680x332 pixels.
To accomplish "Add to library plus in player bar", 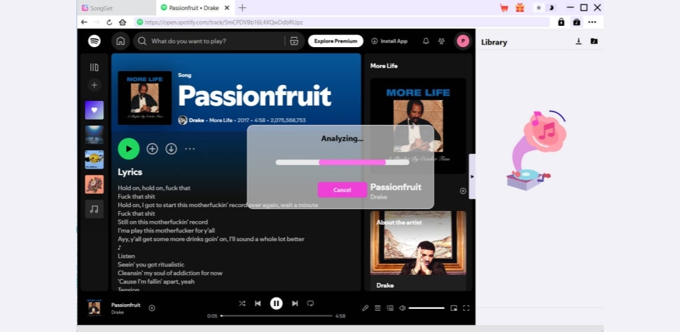I will point(152,307).
